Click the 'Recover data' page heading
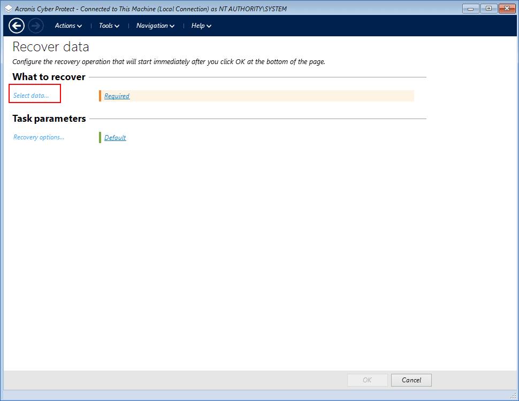The image size is (519, 401). (51, 47)
